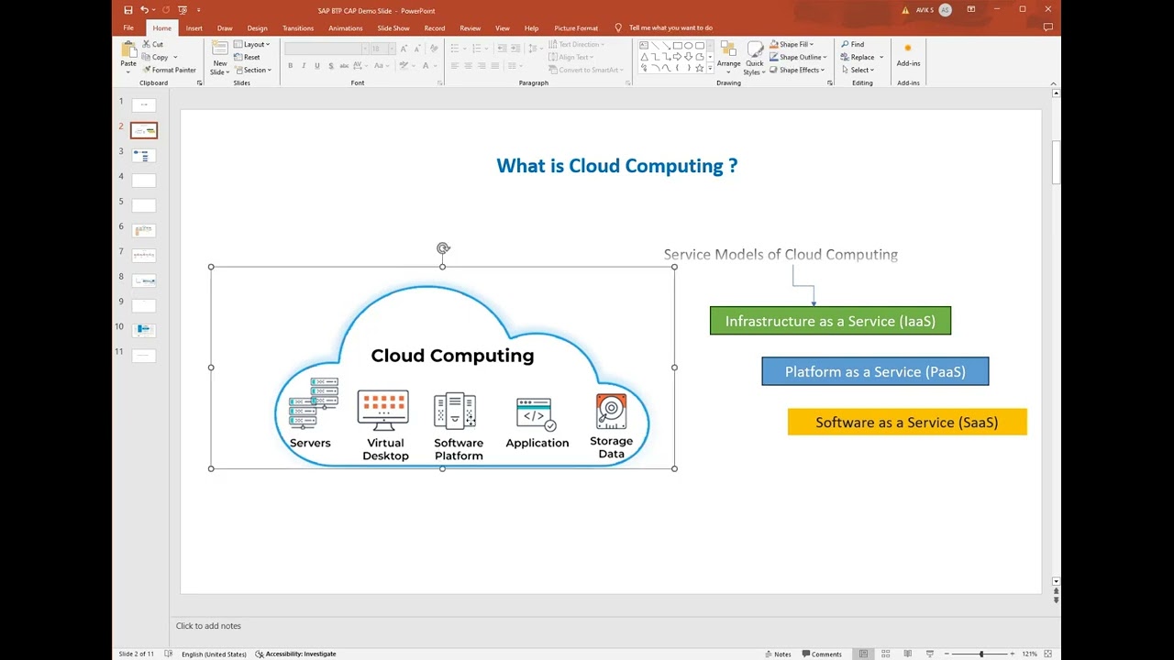Click the Accessibility: Investigate status indicator
Image resolution: width=1174 pixels, height=660 pixels.
pyautogui.click(x=295, y=654)
